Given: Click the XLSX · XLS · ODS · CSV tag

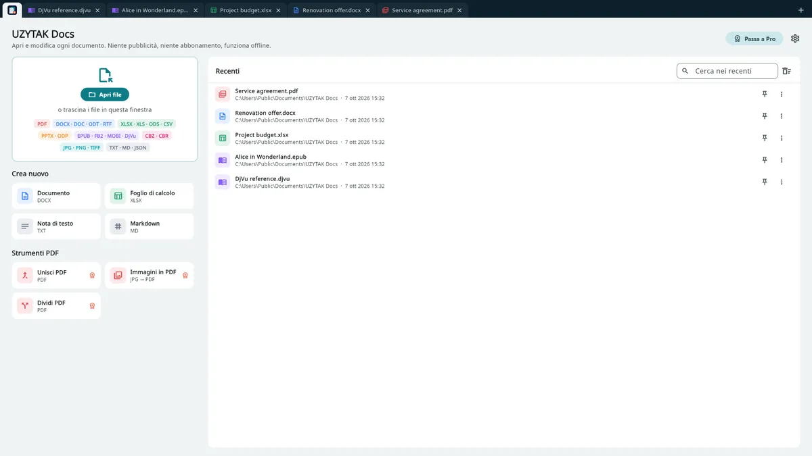Looking at the screenshot, I should pos(147,124).
